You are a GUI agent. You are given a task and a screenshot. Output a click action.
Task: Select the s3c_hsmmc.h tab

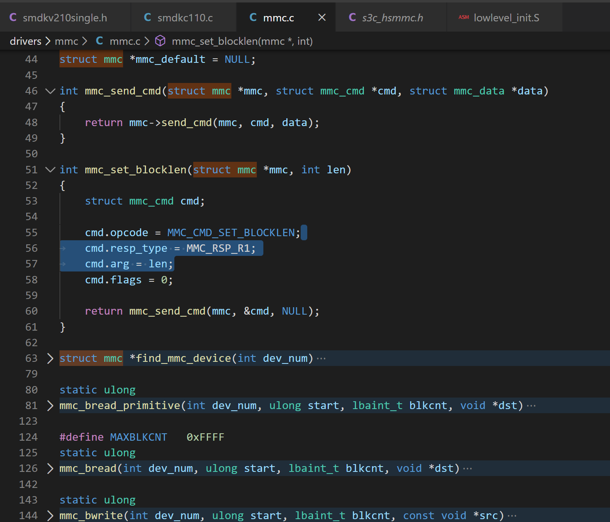tap(392, 18)
